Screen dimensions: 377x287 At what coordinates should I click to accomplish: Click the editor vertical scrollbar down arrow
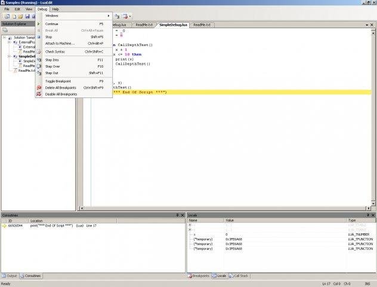373,204
